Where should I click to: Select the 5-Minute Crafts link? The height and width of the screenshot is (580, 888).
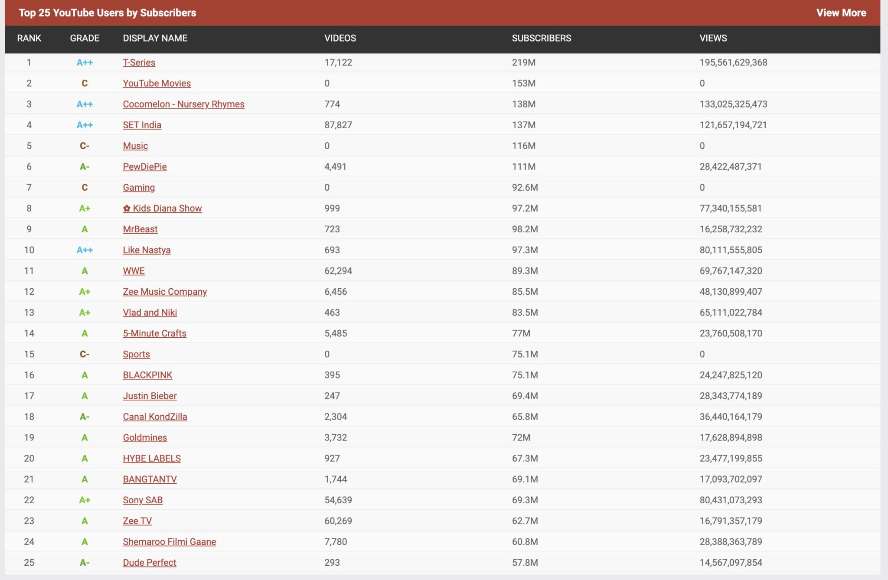point(154,333)
